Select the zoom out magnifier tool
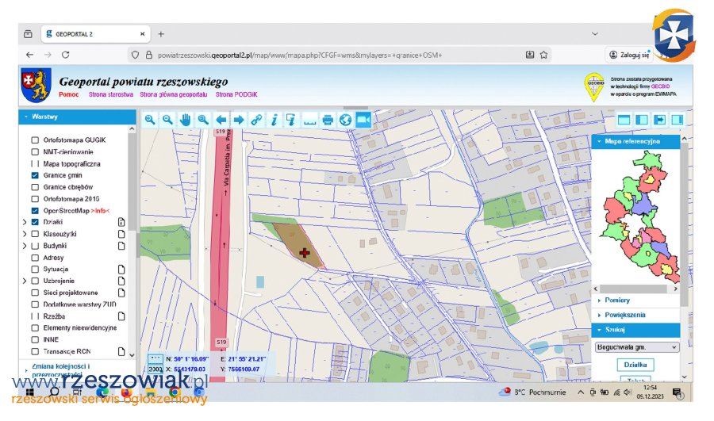Viewport: 714px width, 421px height. [167, 119]
